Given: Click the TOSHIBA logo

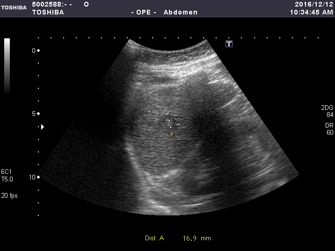Looking at the screenshot, I should tap(14, 7).
